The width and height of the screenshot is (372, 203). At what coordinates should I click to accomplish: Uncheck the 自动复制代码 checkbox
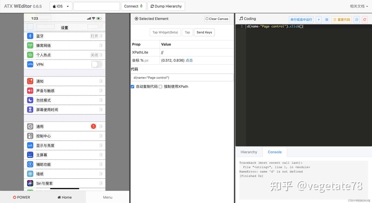(x=133, y=86)
